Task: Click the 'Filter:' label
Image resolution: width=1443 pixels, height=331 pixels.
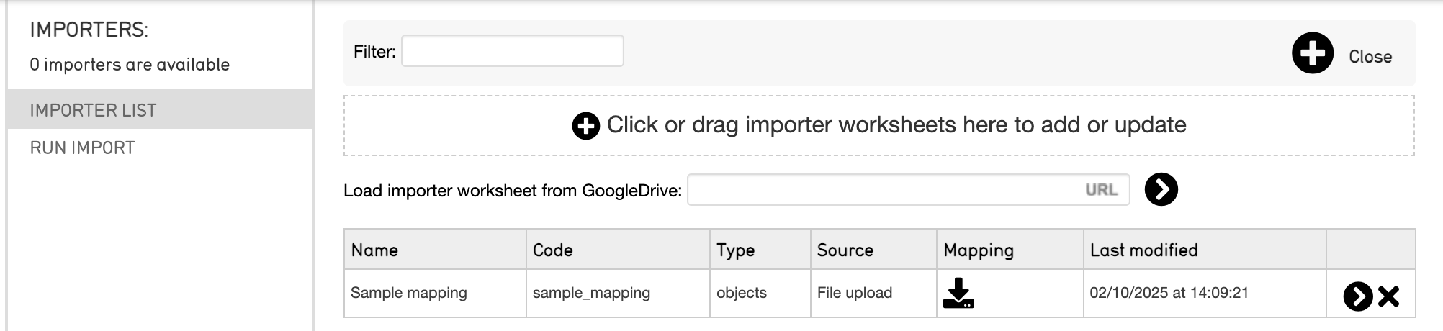Action: coord(374,52)
